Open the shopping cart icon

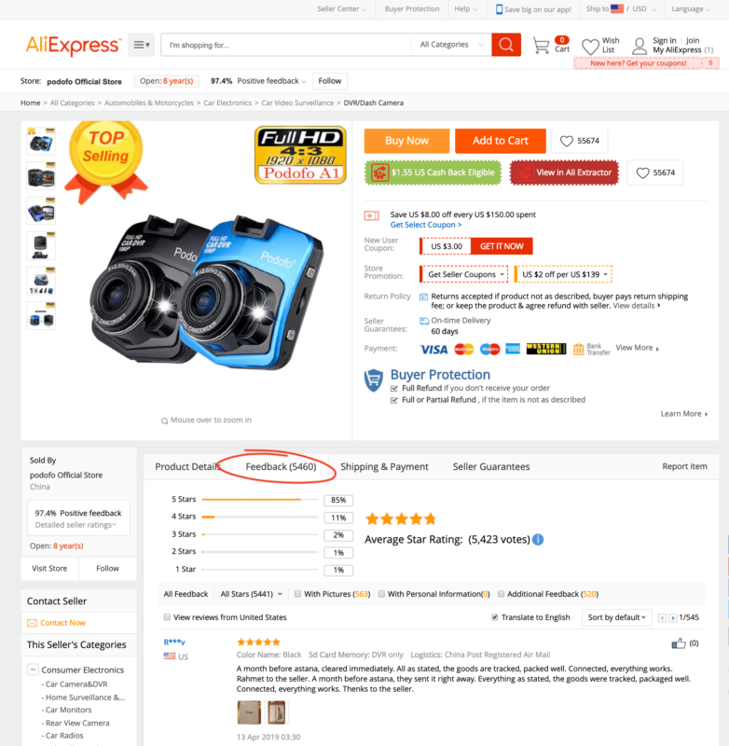coord(541,46)
